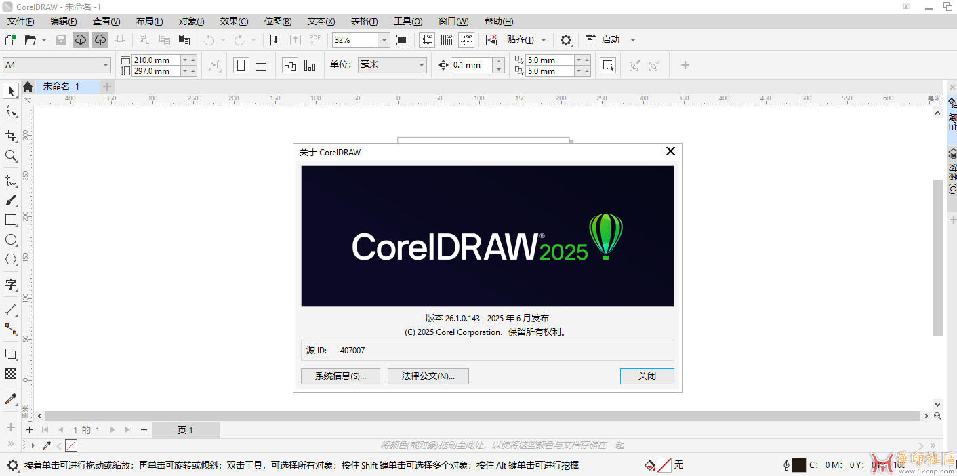The image size is (957, 476).
Task: Click the 系统信息(S)... button
Action: click(x=340, y=376)
